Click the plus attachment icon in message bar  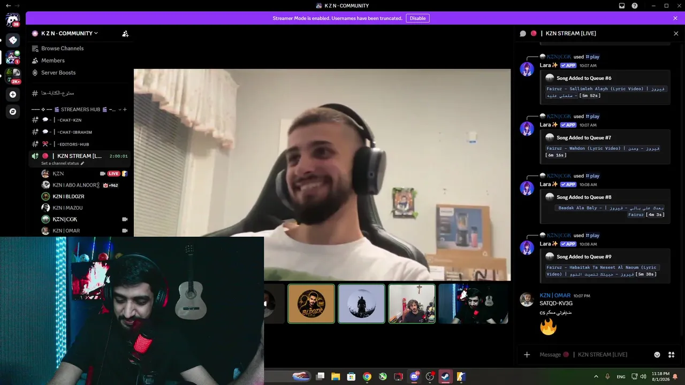pyautogui.click(x=527, y=355)
